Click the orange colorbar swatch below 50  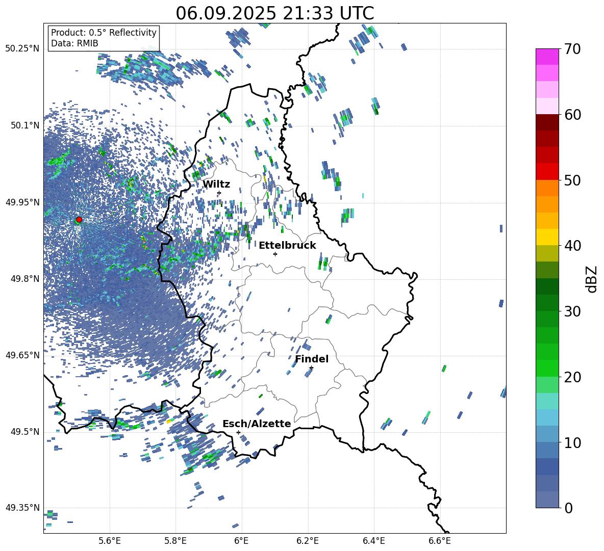[x=547, y=188]
